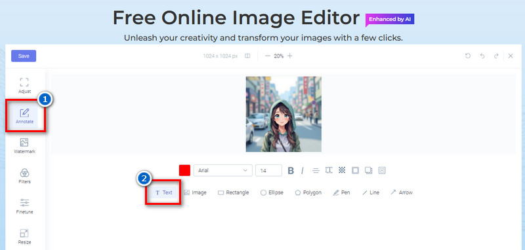This screenshot has width=525, height=250.
Task: Select the Polygon shape tool
Action: tap(308, 192)
